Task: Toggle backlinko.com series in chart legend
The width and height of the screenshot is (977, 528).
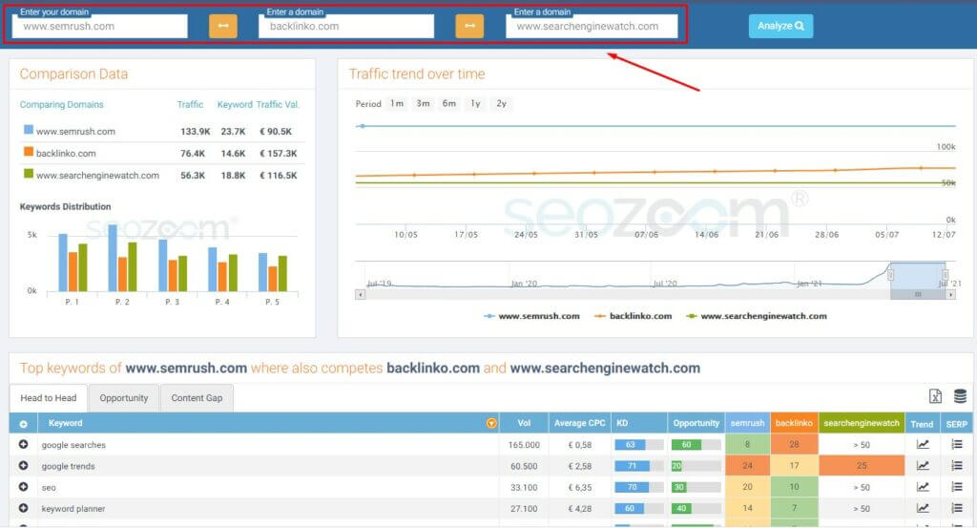Action: 633,316
